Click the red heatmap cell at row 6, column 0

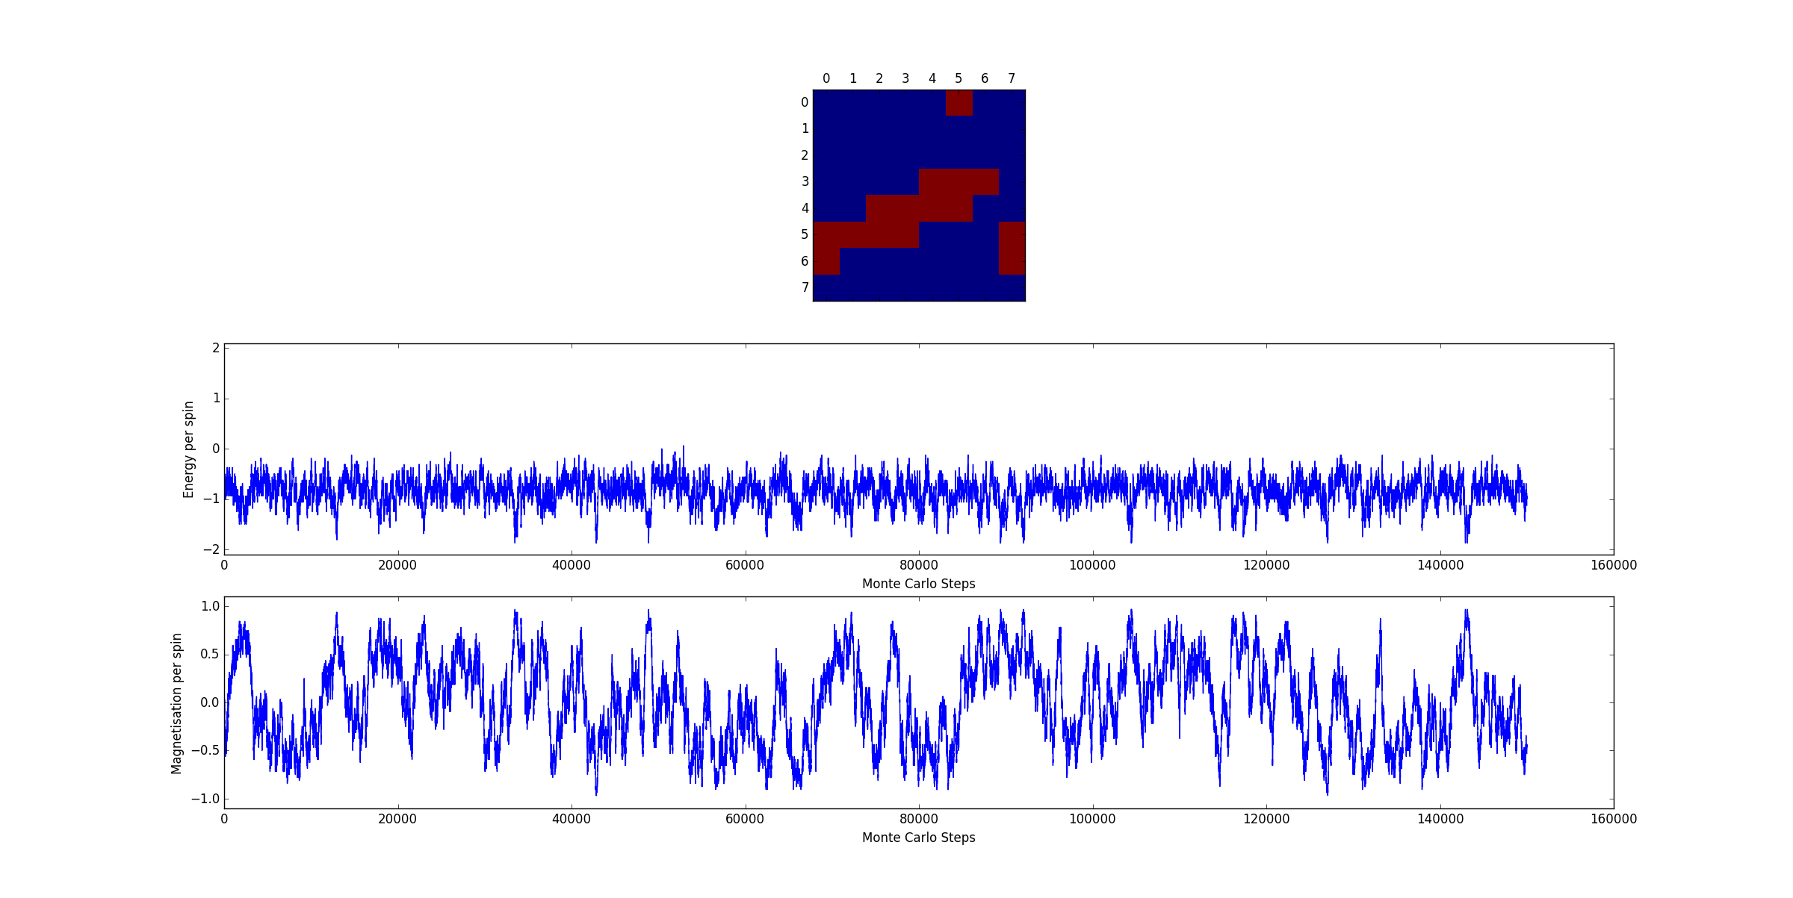click(826, 261)
